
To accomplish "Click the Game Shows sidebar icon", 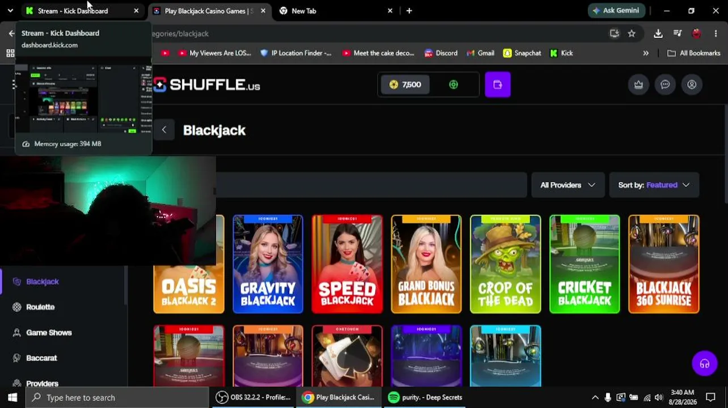I will tap(17, 333).
